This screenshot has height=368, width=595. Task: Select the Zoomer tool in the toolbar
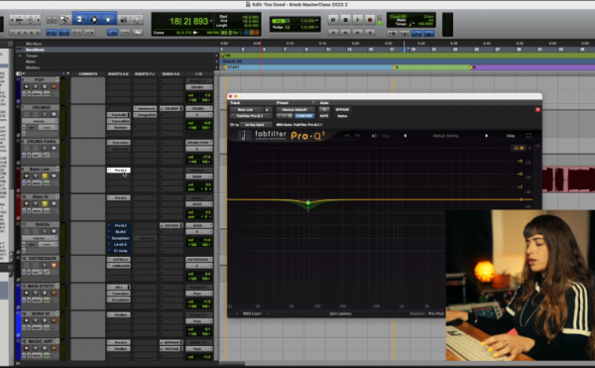(64, 20)
